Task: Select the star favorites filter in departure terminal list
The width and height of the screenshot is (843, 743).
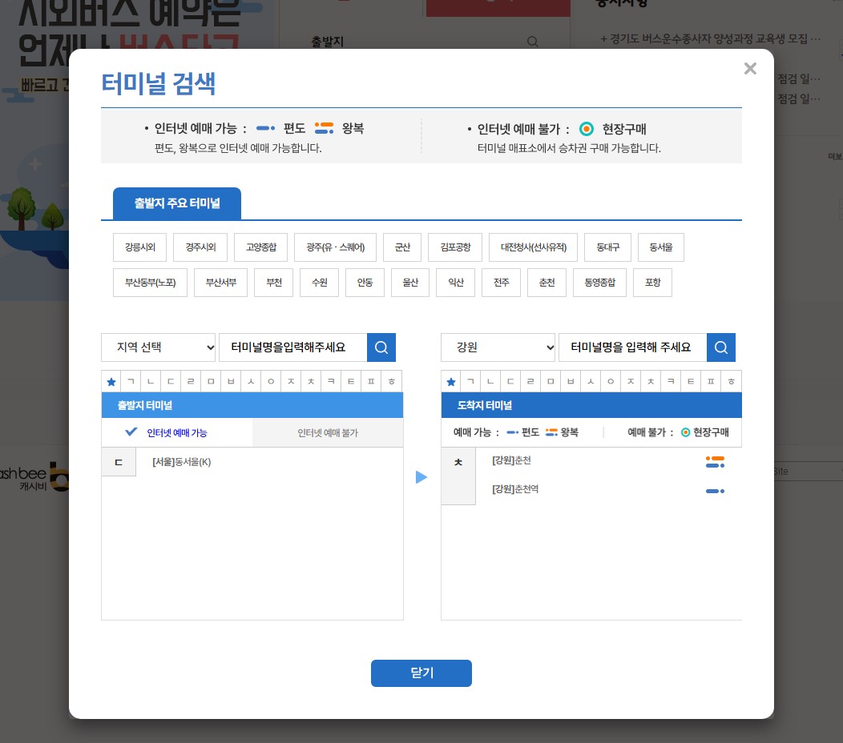Action: 111,381
